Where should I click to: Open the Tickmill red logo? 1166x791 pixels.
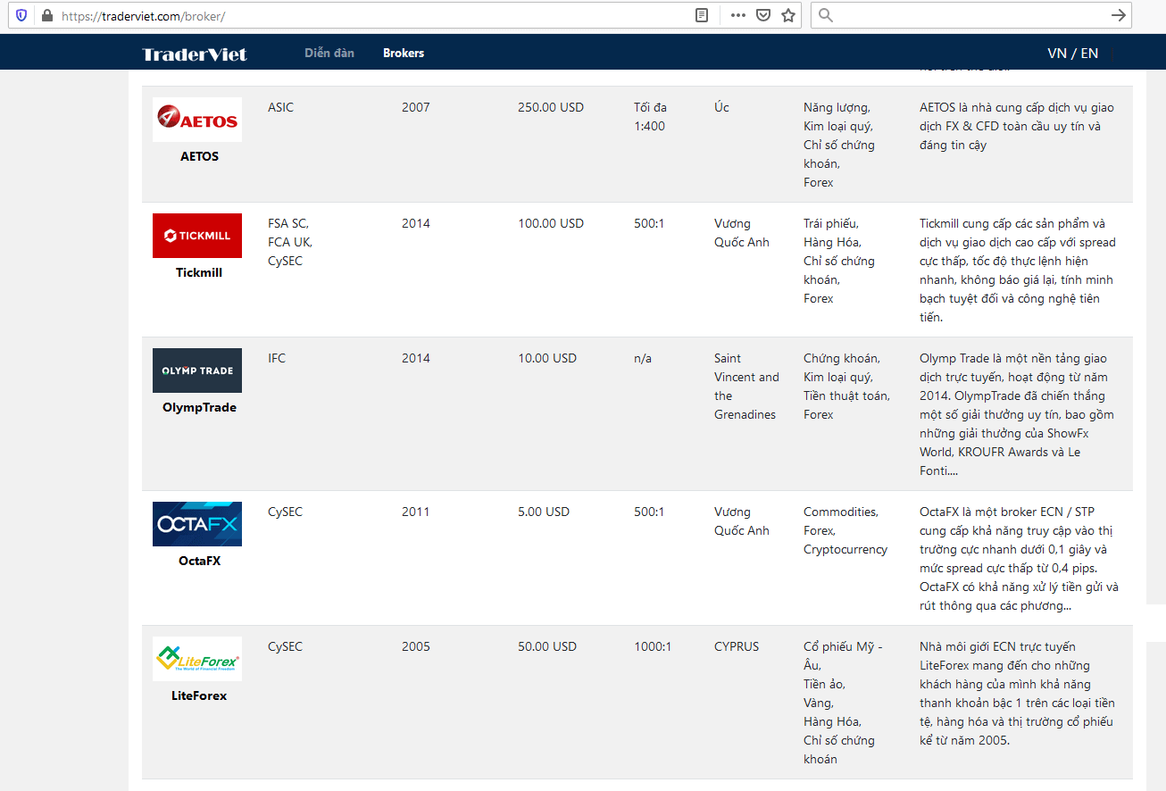tap(197, 236)
